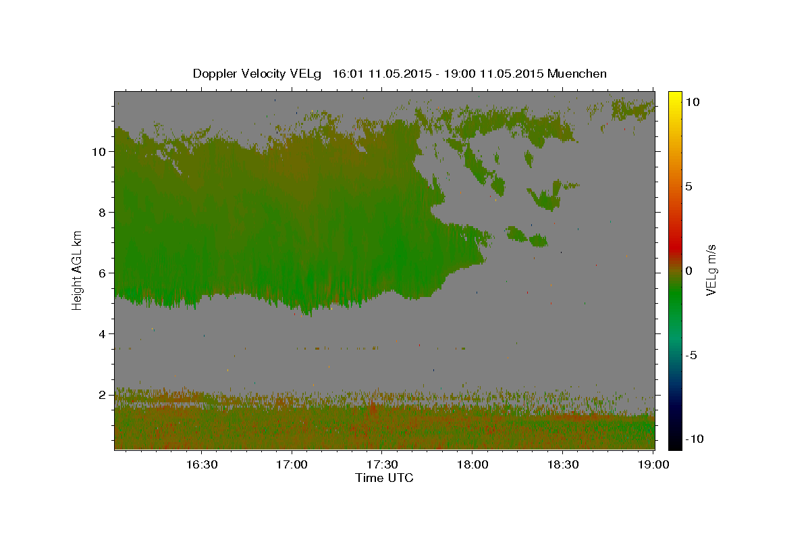
Task: Click the 'Time UTC' x-axis label
Action: [x=384, y=478]
